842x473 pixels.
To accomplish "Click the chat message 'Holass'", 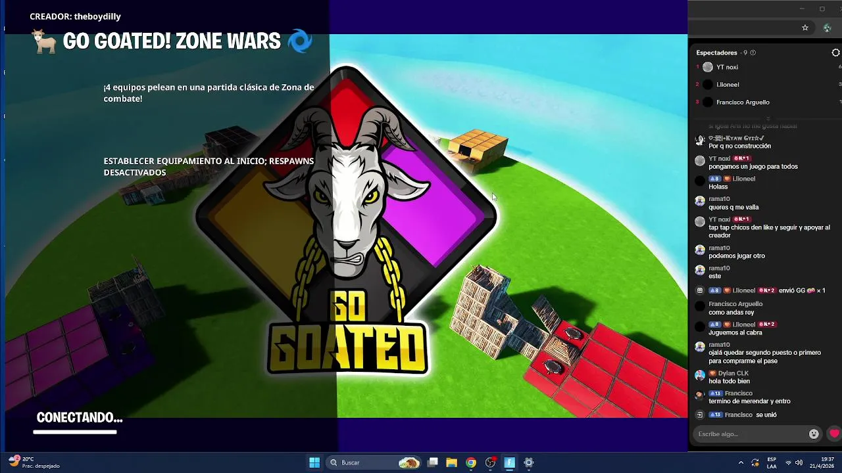I will click(718, 187).
